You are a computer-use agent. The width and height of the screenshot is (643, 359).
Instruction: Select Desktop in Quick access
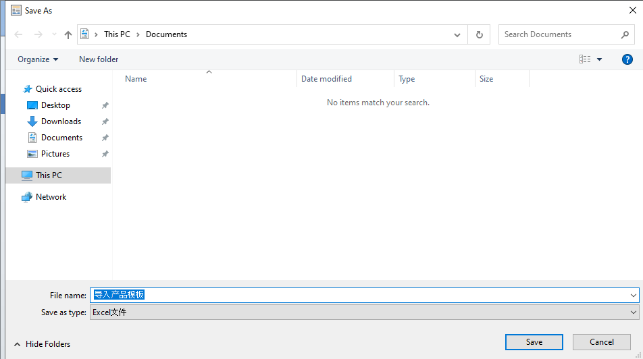click(55, 105)
